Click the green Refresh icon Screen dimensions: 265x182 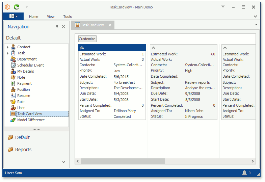[17, 7]
